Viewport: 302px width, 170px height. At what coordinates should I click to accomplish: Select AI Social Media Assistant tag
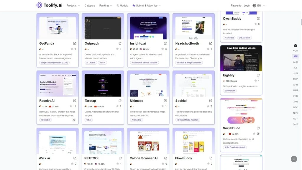pyautogui.click(x=188, y=120)
